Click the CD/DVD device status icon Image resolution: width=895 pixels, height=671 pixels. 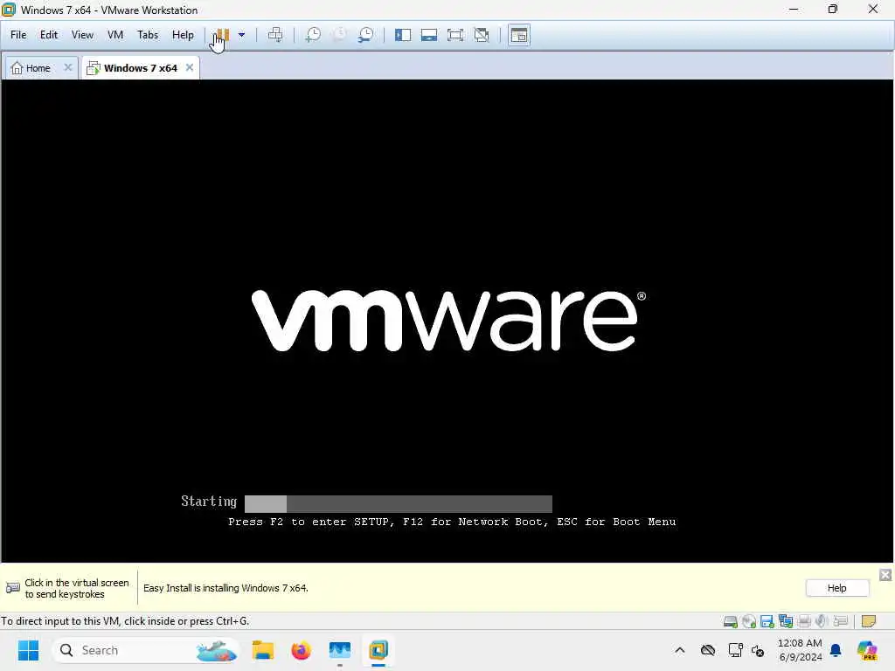tap(749, 621)
